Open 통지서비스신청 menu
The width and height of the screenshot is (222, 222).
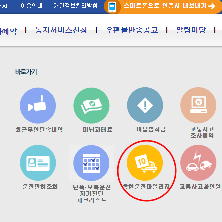[x=61, y=30]
